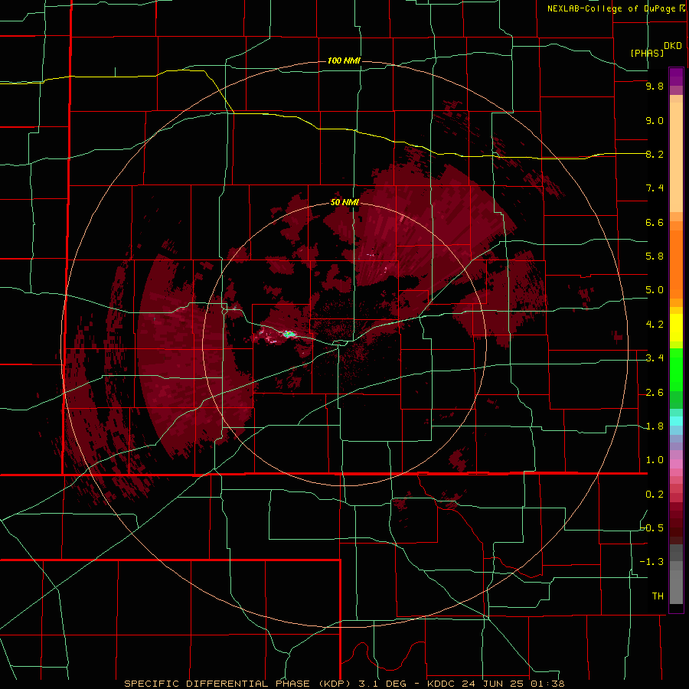The height and width of the screenshot is (689, 689).
Task: Click the KDDC radar site identifier
Action: tap(442, 684)
